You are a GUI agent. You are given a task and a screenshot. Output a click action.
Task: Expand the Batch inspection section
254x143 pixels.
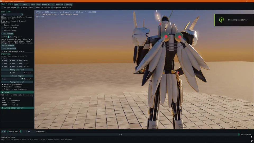click(2, 25)
